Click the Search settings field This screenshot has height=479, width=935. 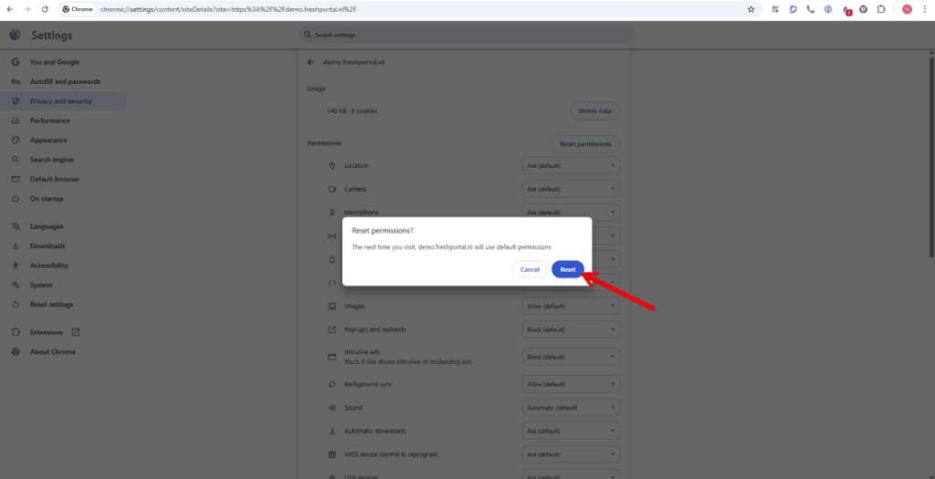467,36
